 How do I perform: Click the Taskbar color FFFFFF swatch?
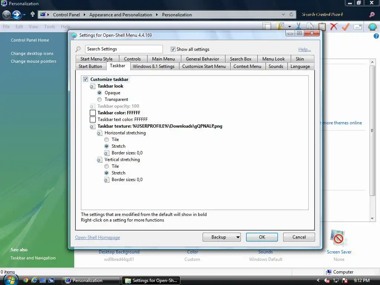click(92, 113)
